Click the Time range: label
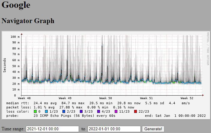The height and width of the screenshot is (133, 211). [13, 129]
